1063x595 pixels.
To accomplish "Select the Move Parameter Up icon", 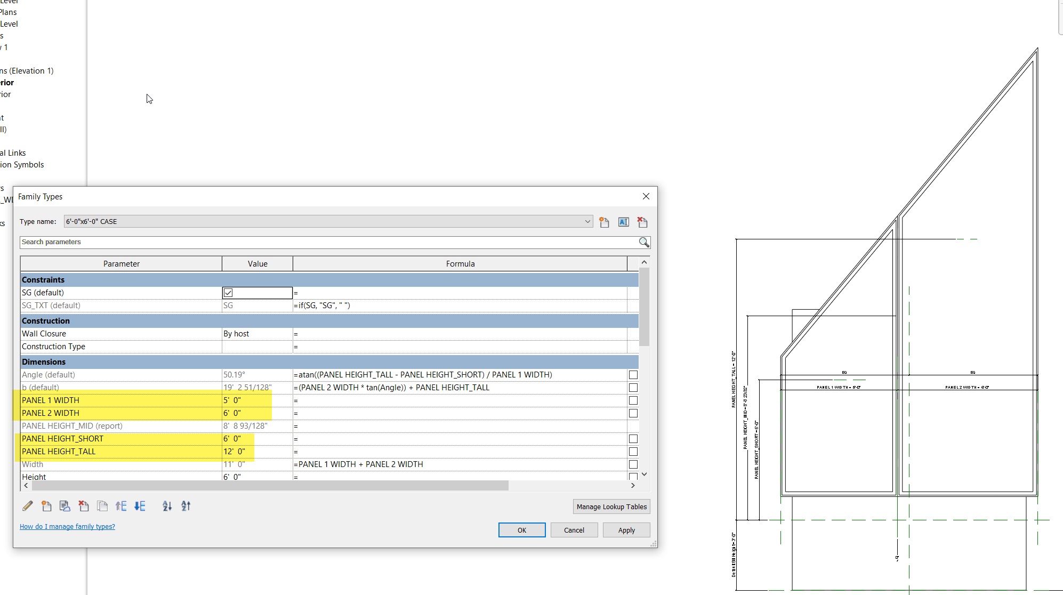I will coord(121,505).
